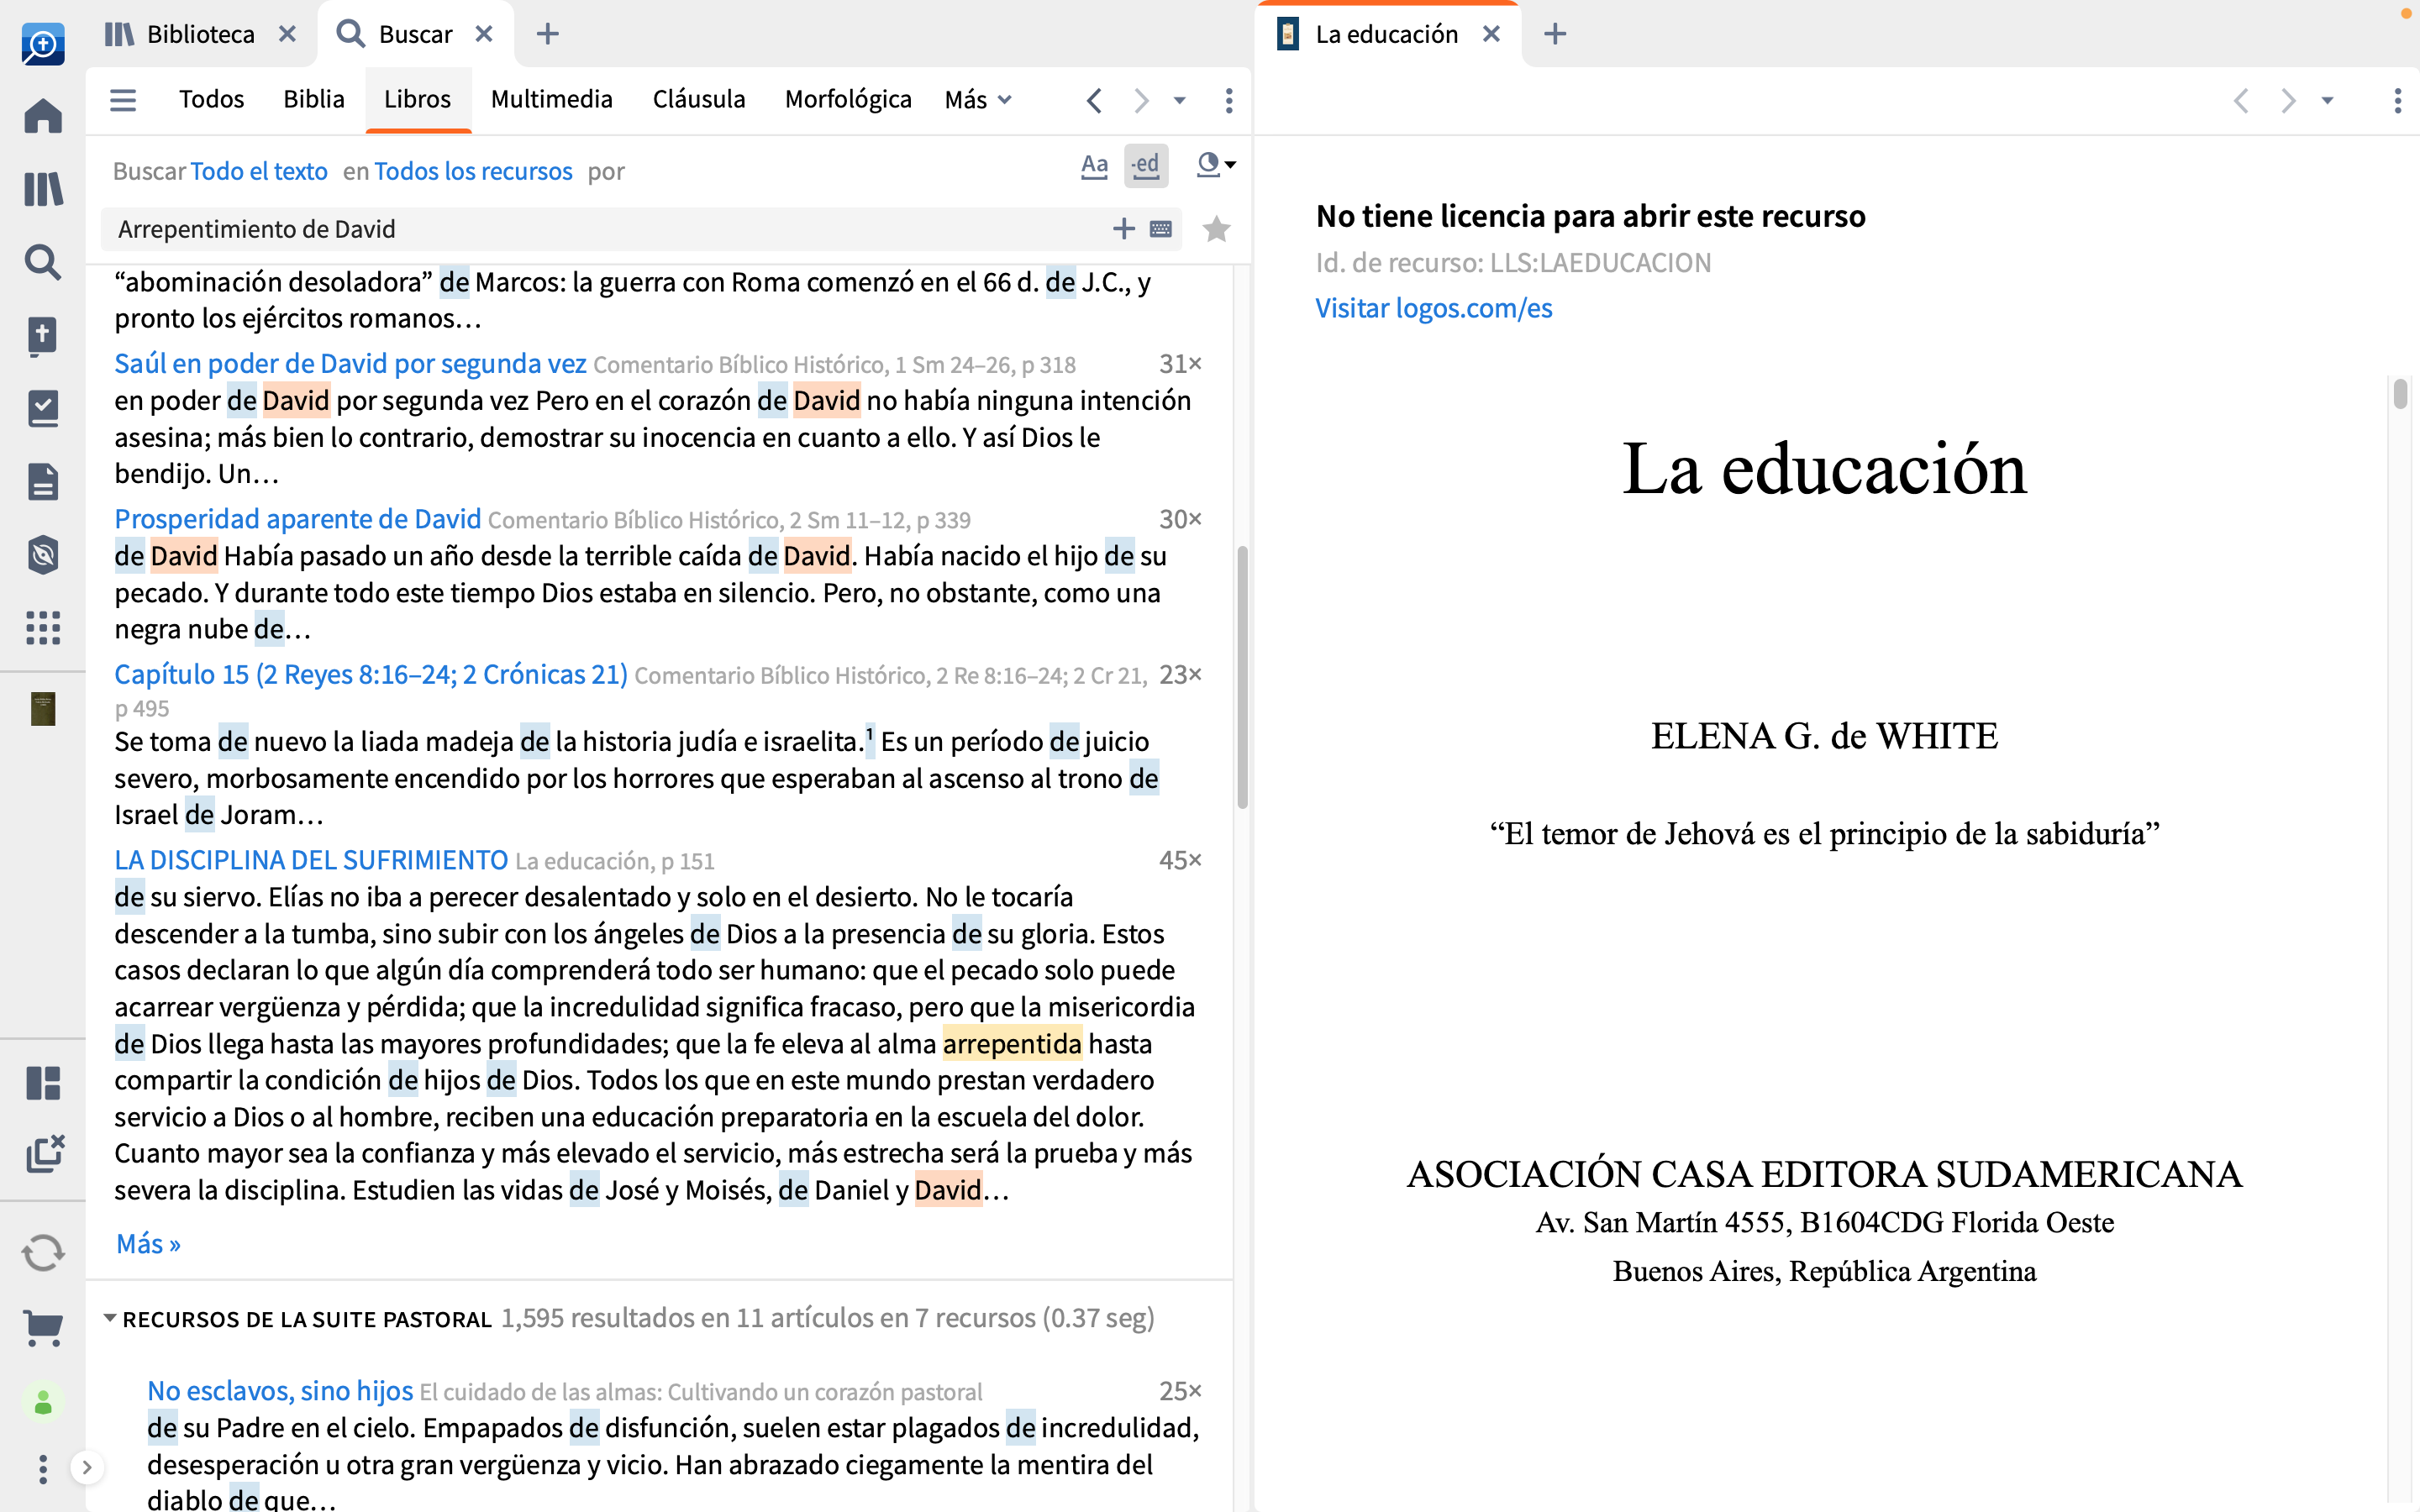Expand the sidebar with the arrow button

tap(87, 1468)
